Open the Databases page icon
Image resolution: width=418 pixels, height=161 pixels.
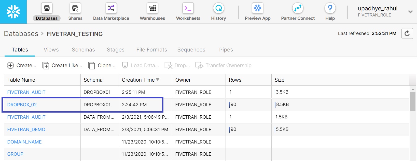click(47, 8)
